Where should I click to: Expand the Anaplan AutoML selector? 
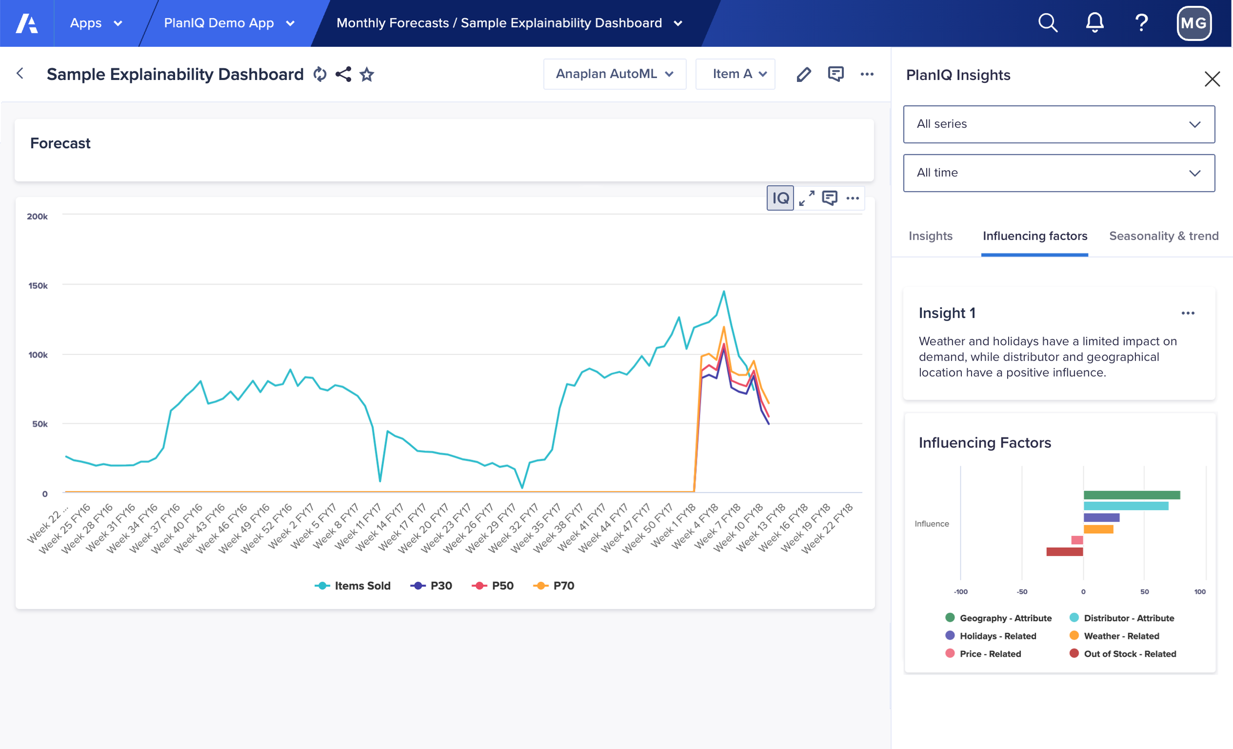(615, 74)
